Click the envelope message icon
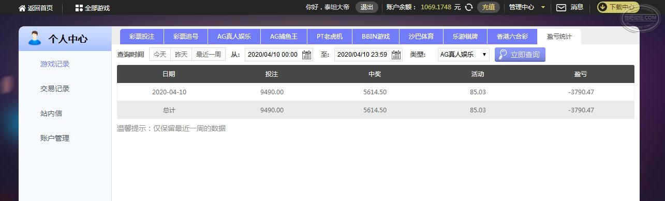Screen dimensions: 665x201 coord(561,7)
